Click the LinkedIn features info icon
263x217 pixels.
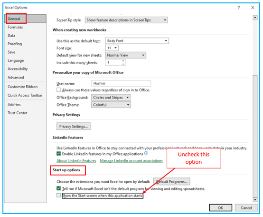[x=146, y=153]
